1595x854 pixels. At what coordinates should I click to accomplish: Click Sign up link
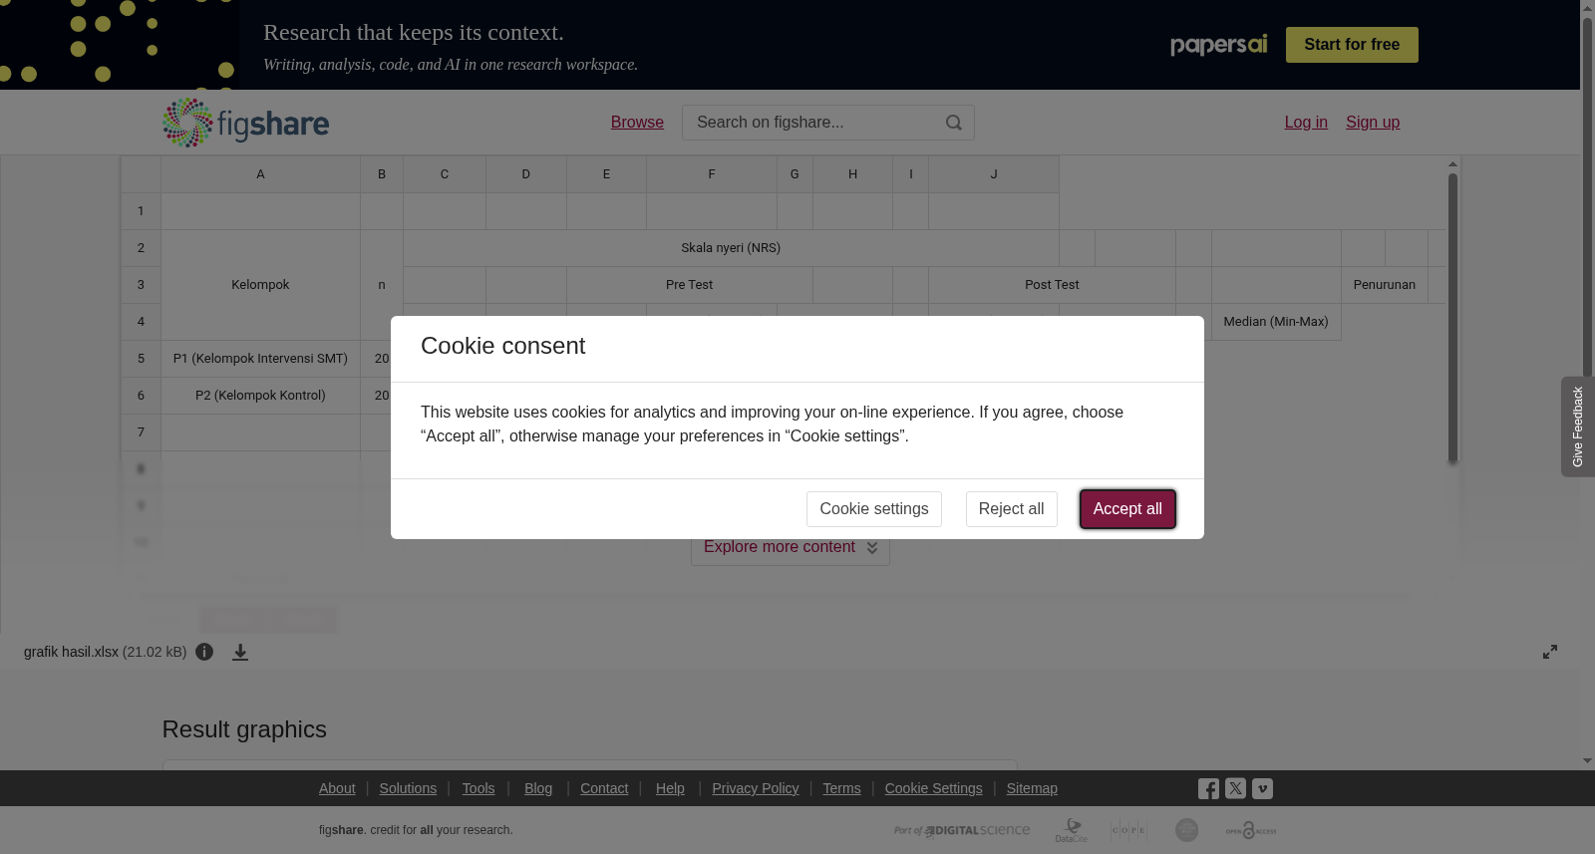click(1373, 123)
